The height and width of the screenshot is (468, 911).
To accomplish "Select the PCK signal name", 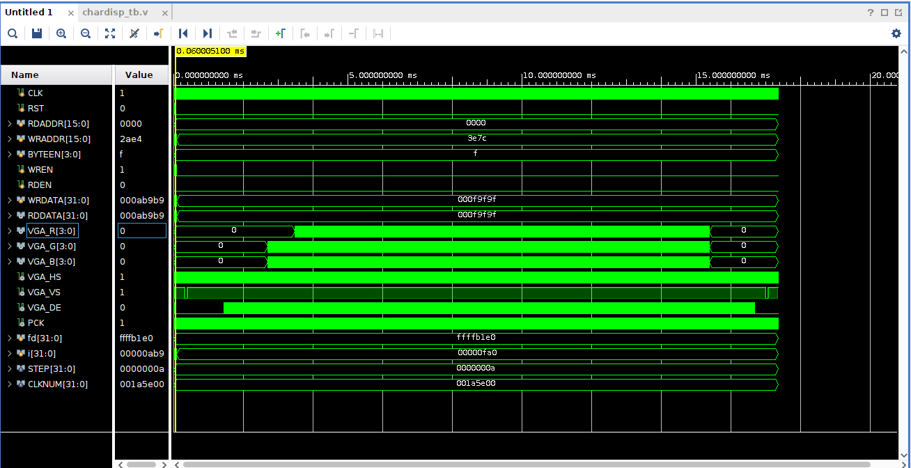I will click(36, 322).
